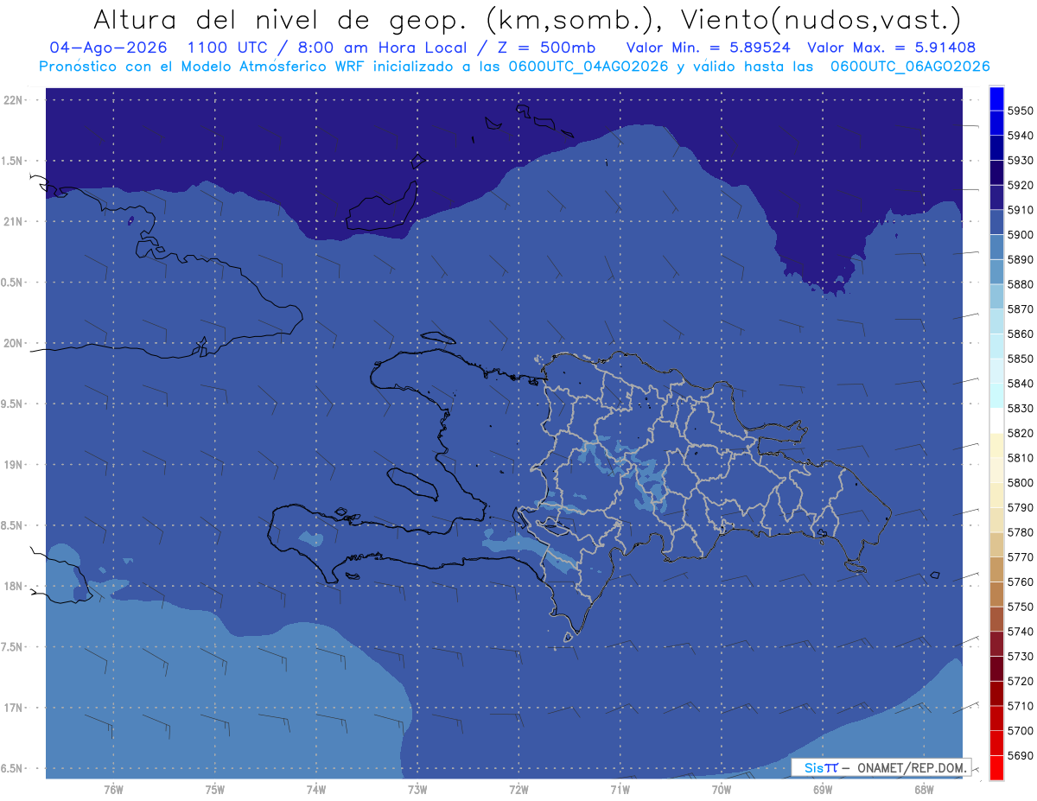Click the 74W longitude axis label
1037x801 pixels.
click(315, 789)
